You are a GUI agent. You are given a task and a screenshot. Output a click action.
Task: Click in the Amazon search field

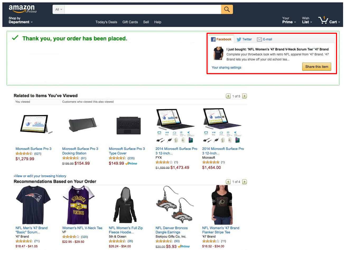[143, 9]
